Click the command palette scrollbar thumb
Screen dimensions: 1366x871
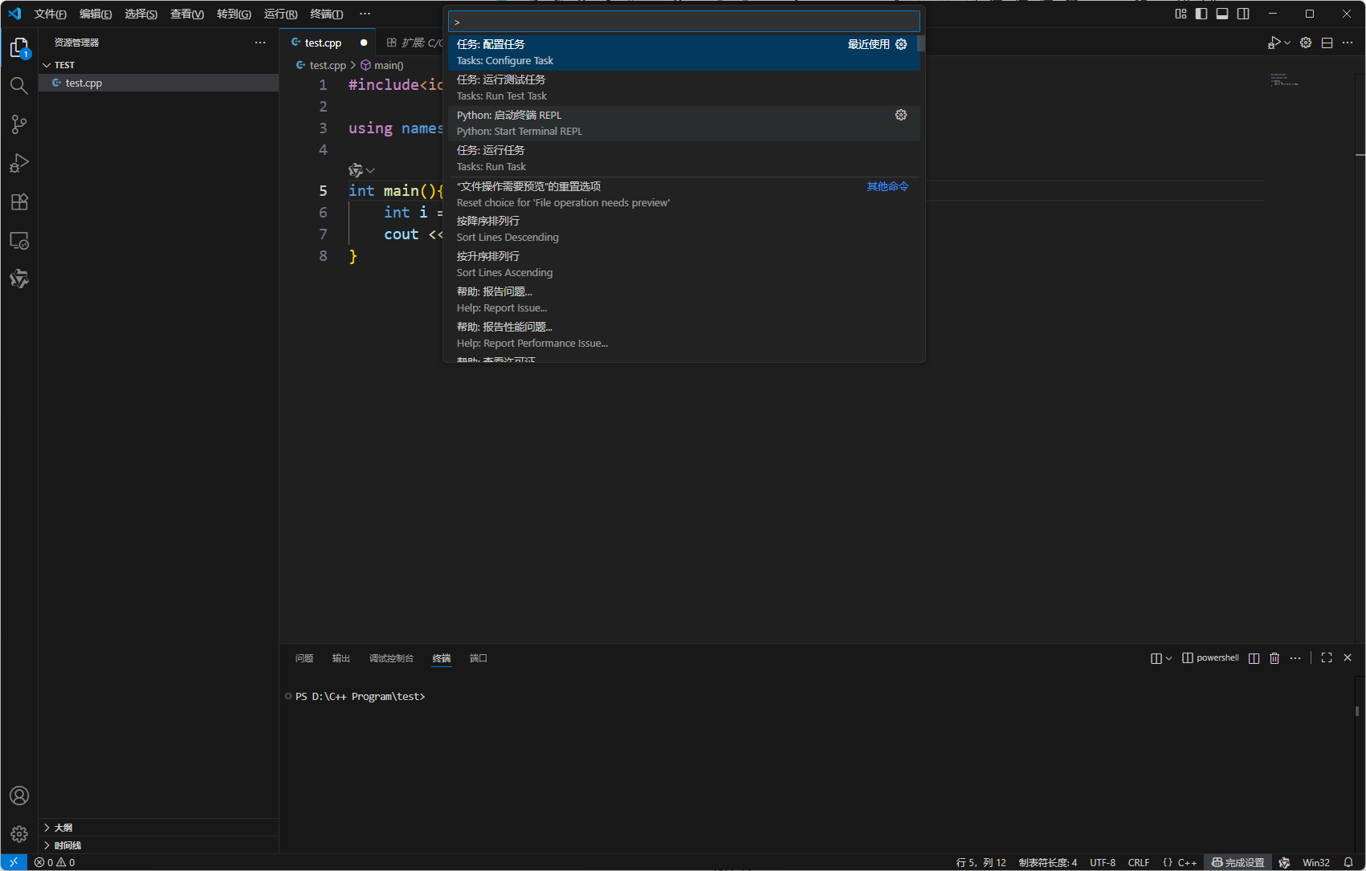pyautogui.click(x=921, y=44)
